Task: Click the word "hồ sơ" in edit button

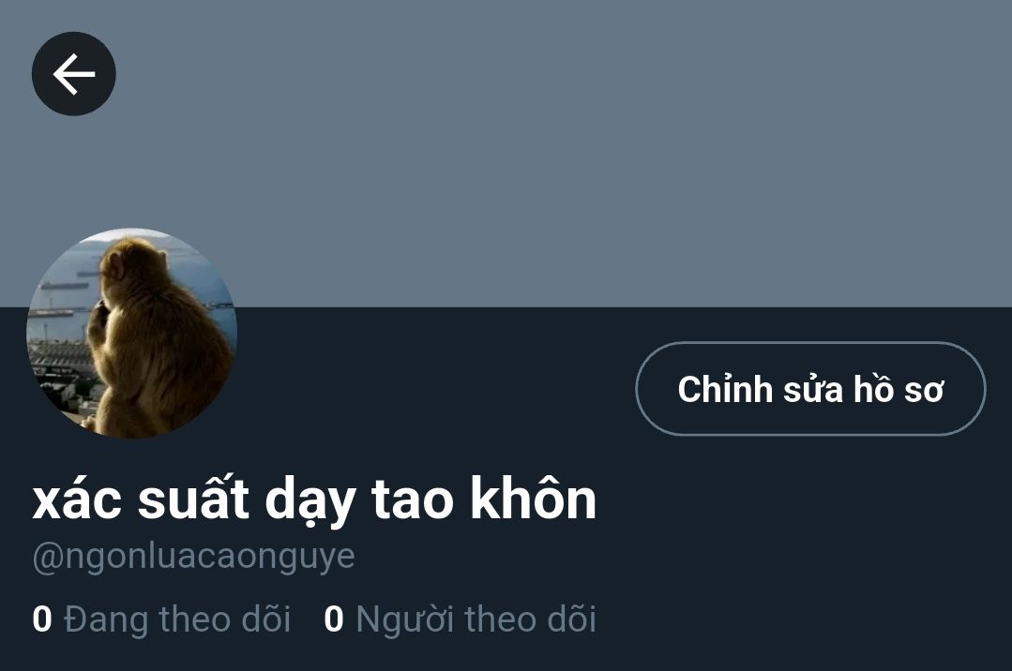Action: coord(899,389)
